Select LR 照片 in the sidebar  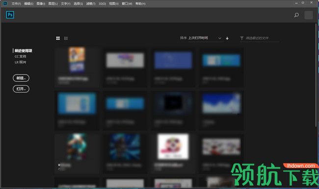pyautogui.click(x=20, y=62)
